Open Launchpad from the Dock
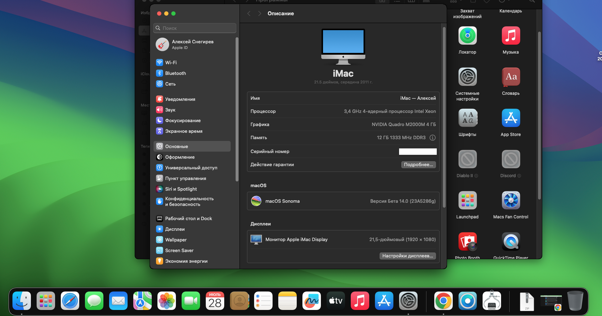The image size is (602, 316). tap(46, 301)
